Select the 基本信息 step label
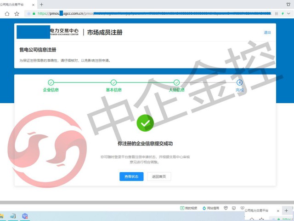The height and width of the screenshot is (221, 294). [113, 90]
